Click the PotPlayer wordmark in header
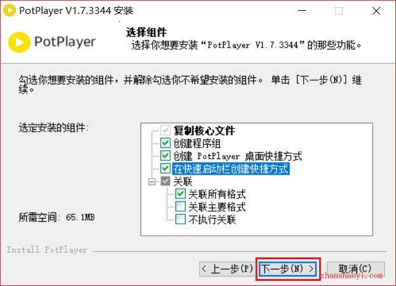 65,42
